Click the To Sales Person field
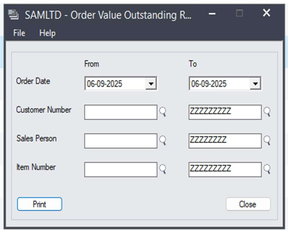The image size is (288, 231). pyautogui.click(x=225, y=141)
